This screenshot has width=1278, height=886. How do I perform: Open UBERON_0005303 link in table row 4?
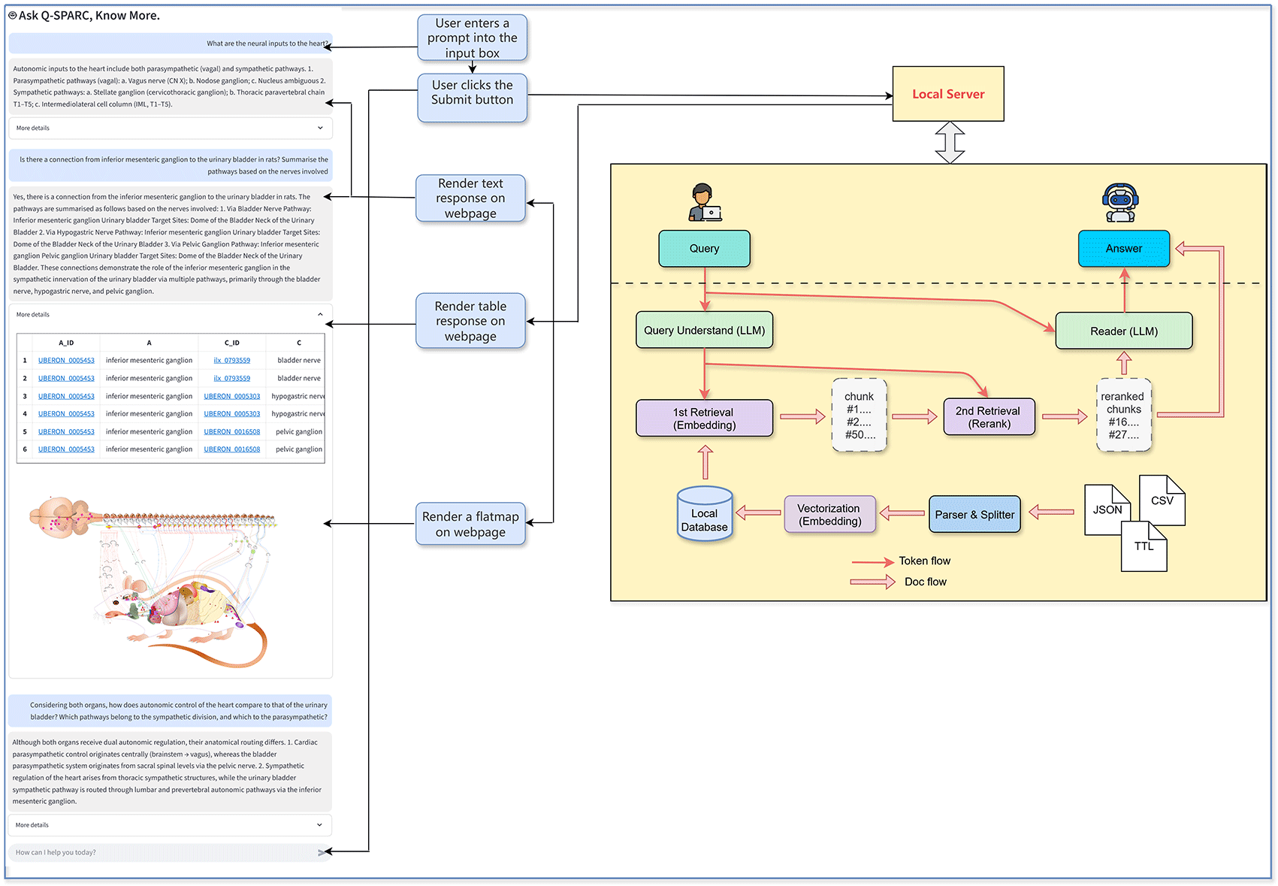pos(232,414)
